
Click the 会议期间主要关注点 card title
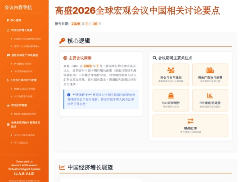click(175, 58)
